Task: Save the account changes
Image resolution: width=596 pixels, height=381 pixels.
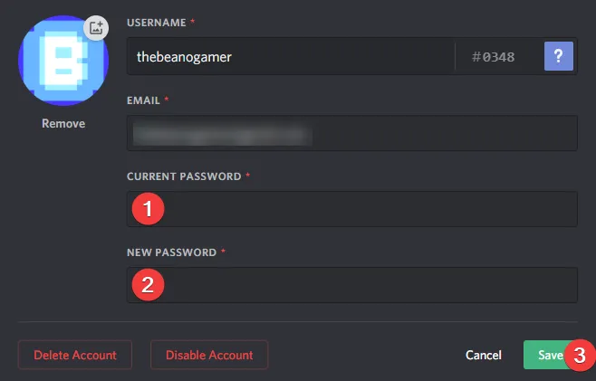Action: 546,356
